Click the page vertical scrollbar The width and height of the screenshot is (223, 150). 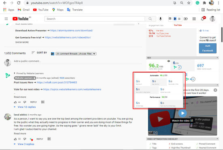pyautogui.click(x=222, y=35)
